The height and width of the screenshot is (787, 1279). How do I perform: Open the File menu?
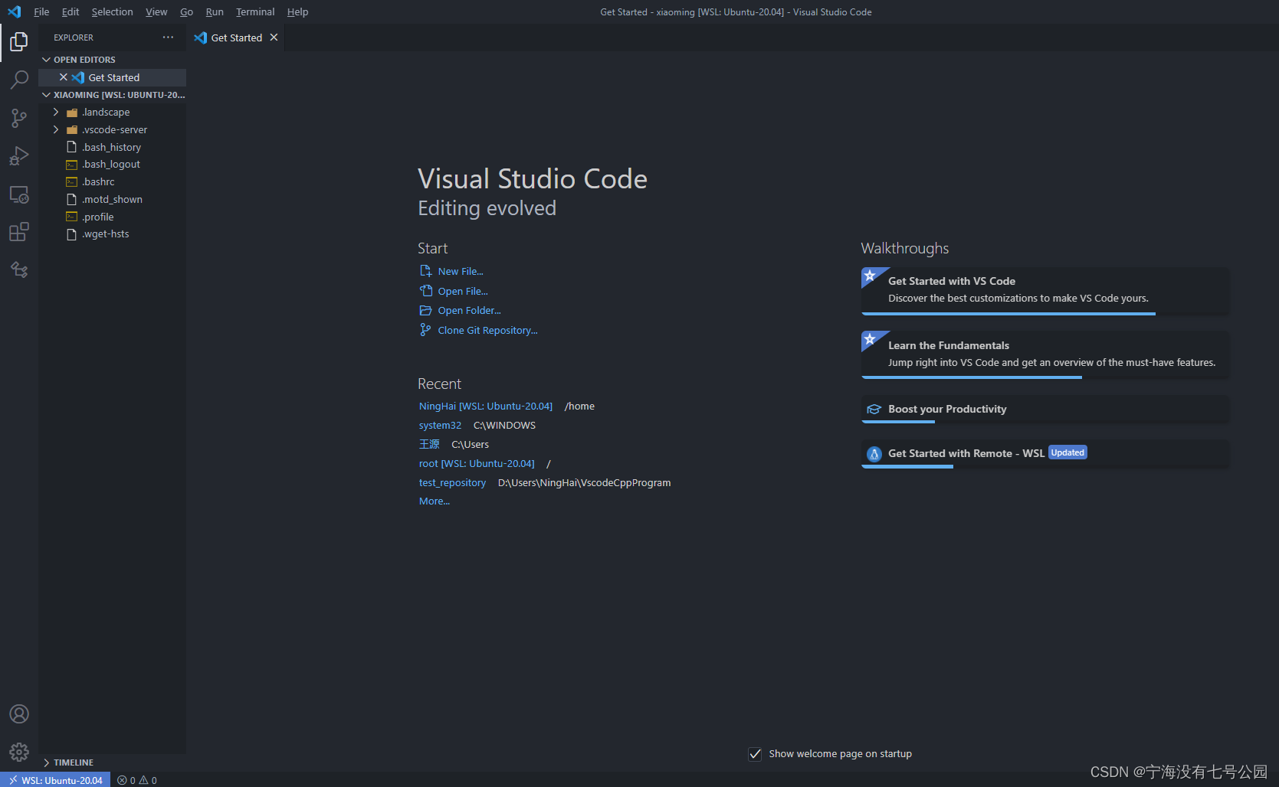41,11
